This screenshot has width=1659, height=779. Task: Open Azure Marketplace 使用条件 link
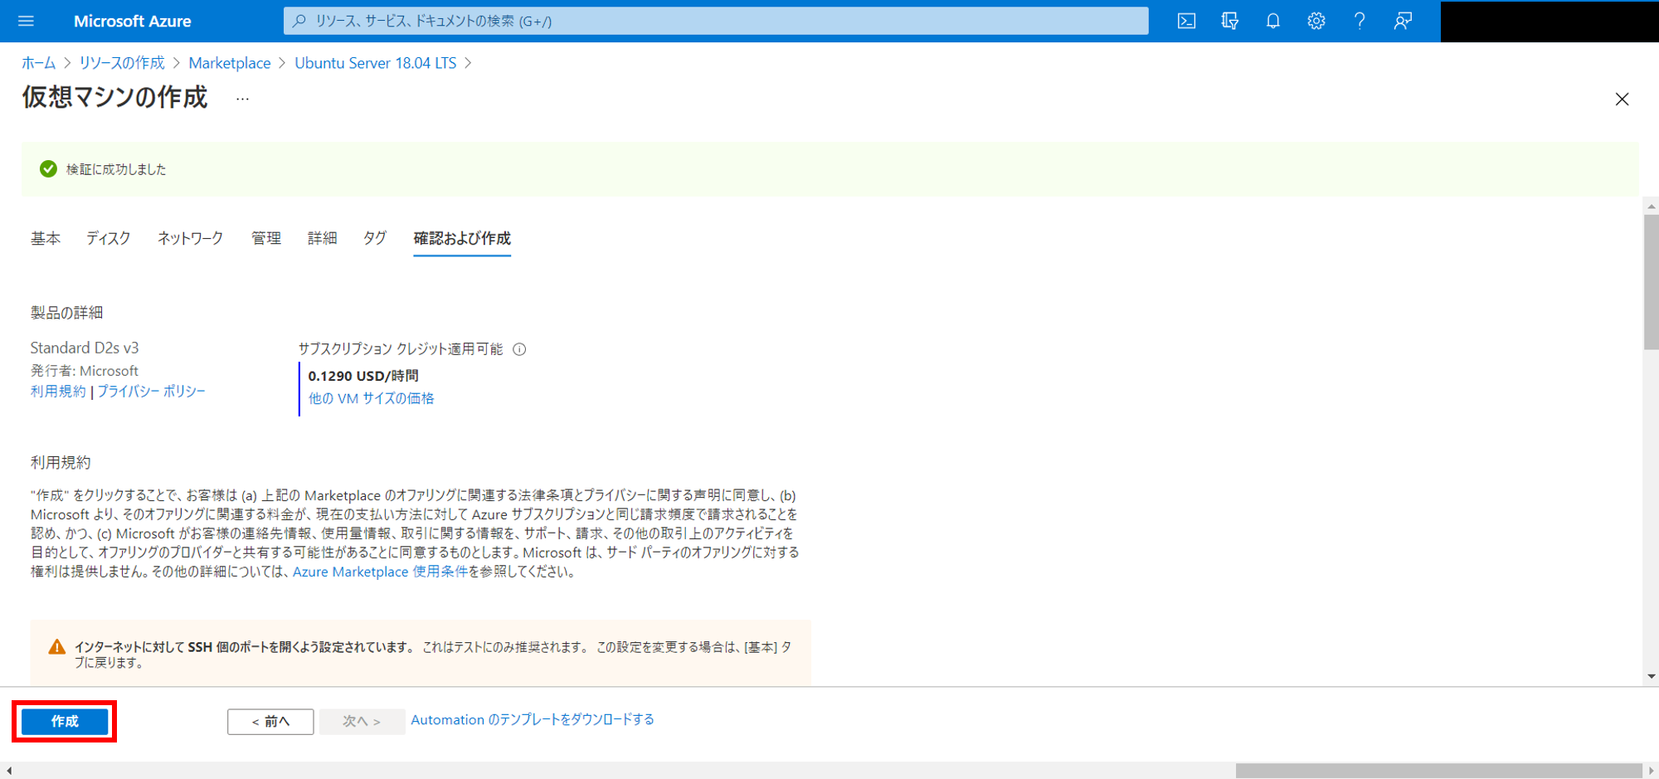pyautogui.click(x=380, y=572)
